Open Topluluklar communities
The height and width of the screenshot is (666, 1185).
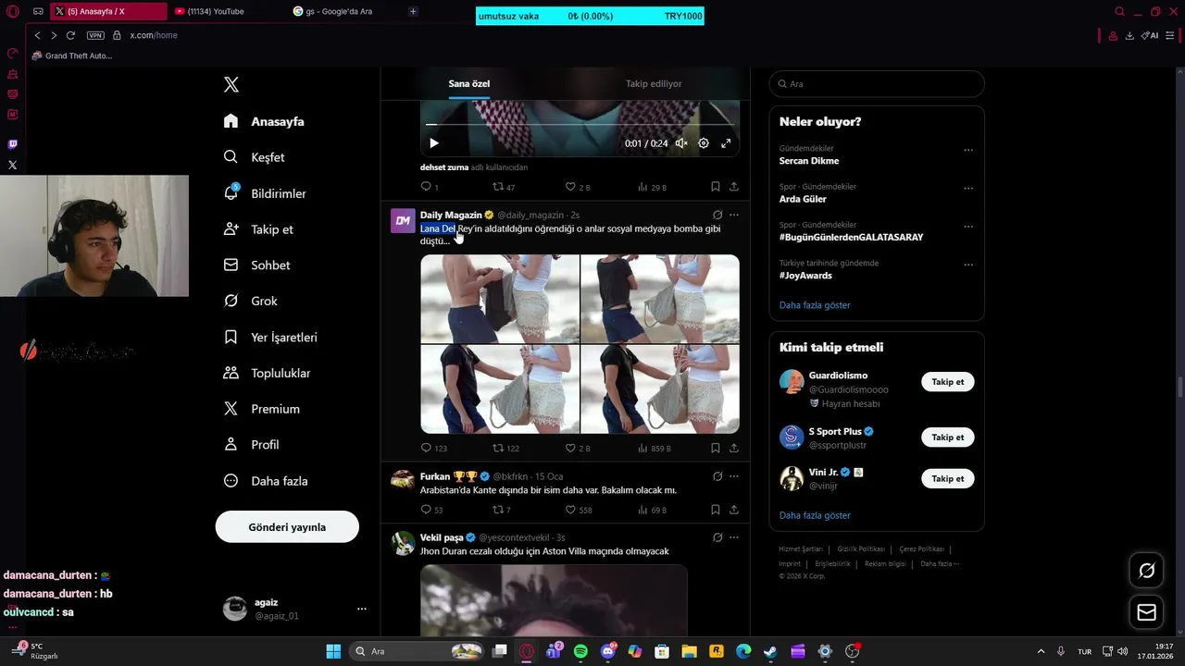267,373
